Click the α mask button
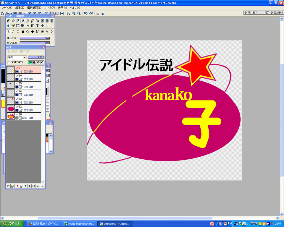This screenshot has height=227, width=284. click(42, 62)
